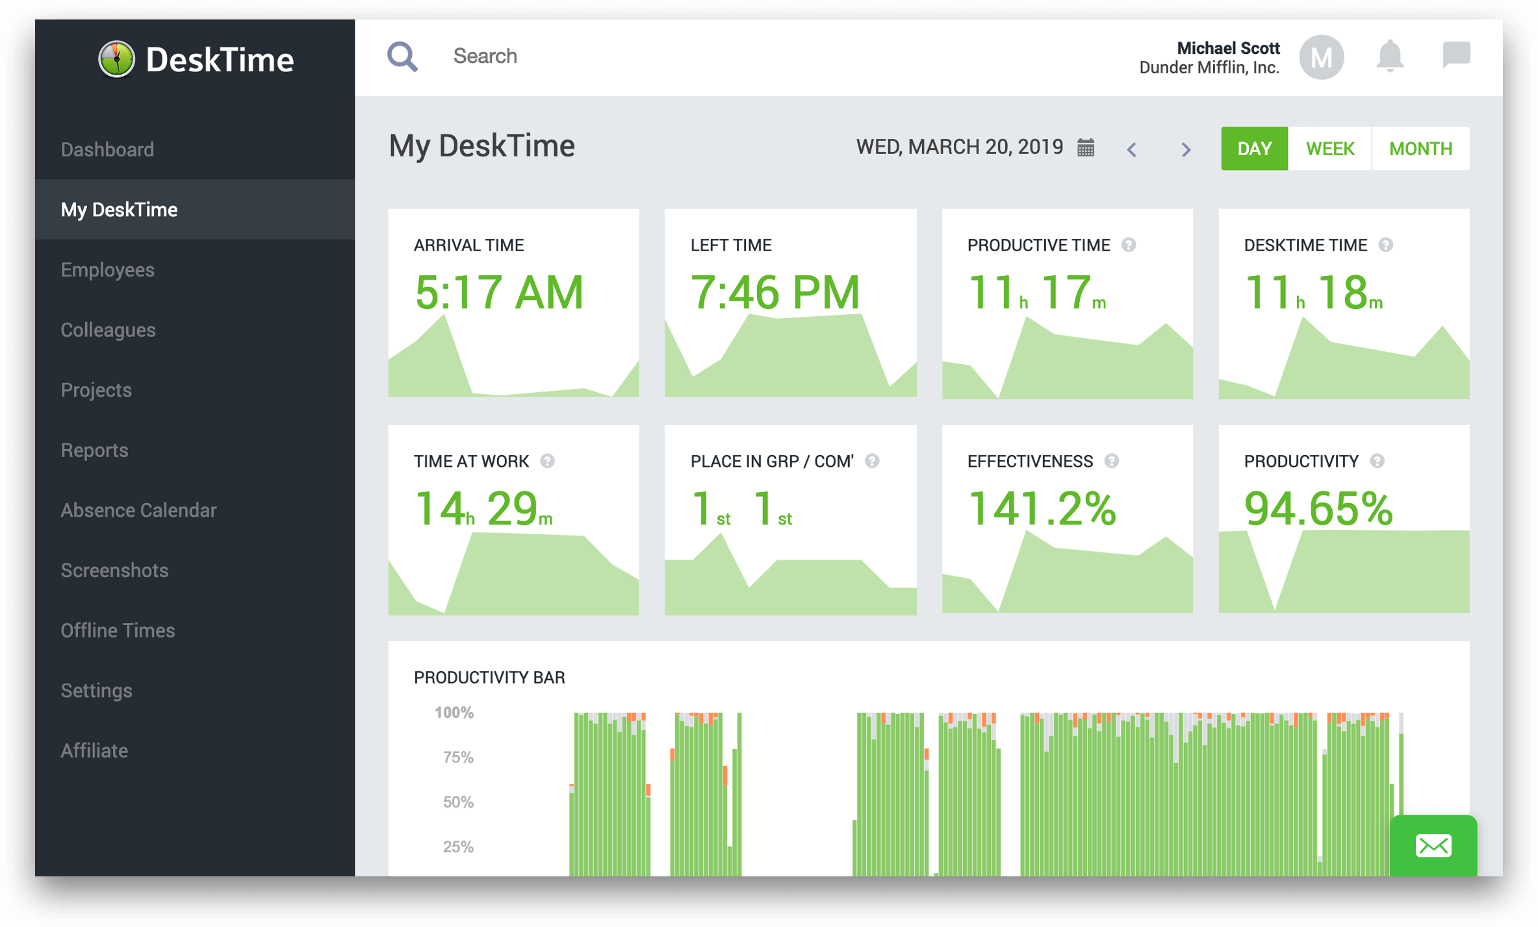Click the envelope button in bottom corner
Image resolution: width=1538 pixels, height=927 pixels.
1433,845
